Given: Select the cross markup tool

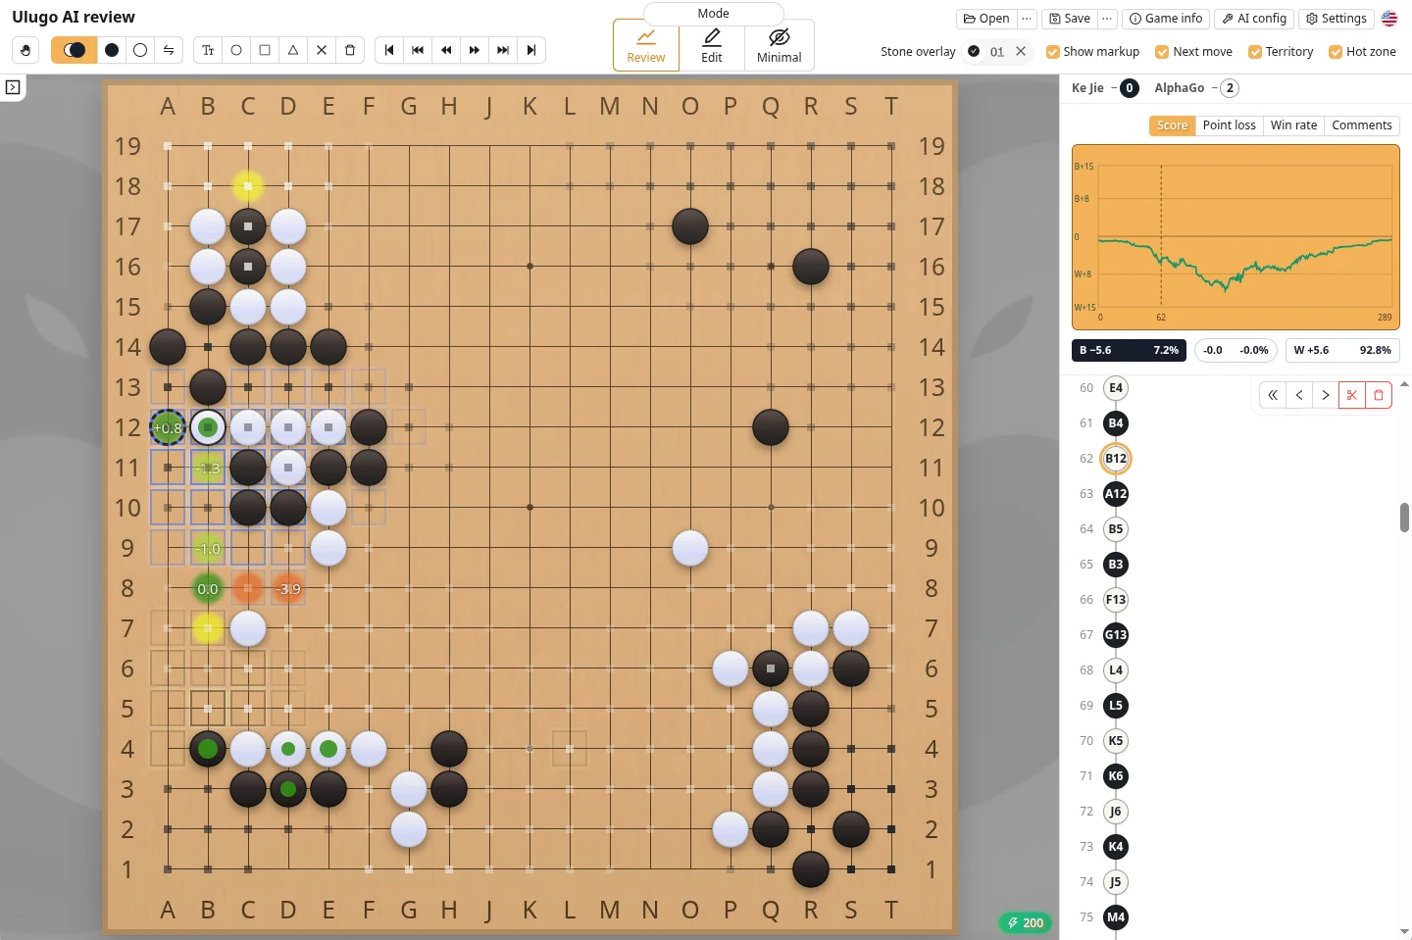Looking at the screenshot, I should 322,50.
